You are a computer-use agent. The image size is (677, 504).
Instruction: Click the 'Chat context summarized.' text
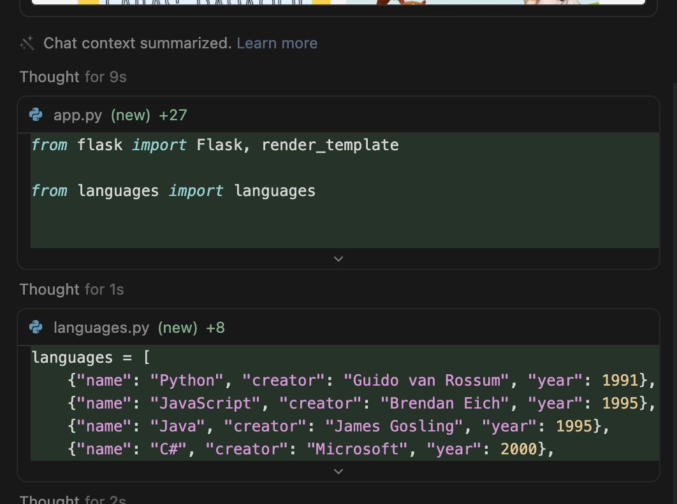point(138,43)
